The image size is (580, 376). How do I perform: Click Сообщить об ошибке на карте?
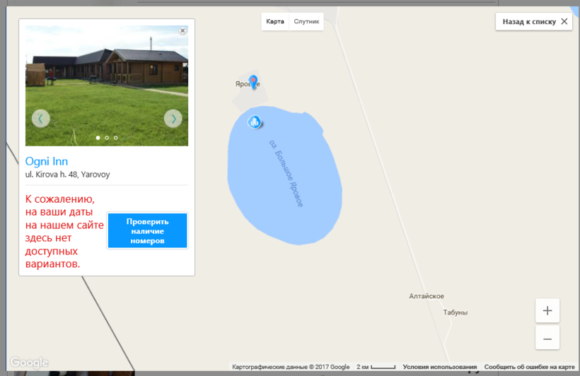(x=529, y=368)
